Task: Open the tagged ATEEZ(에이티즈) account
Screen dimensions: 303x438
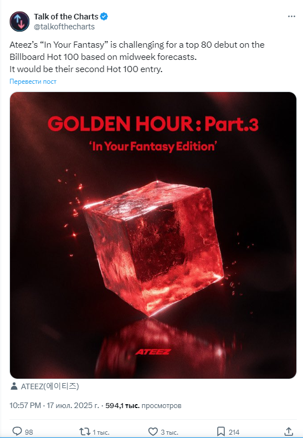Action: point(50,386)
